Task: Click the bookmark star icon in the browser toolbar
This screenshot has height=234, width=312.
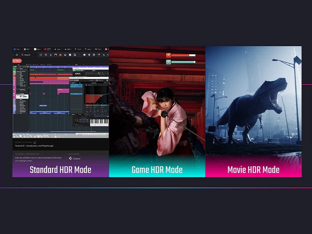Action: click(17, 55)
